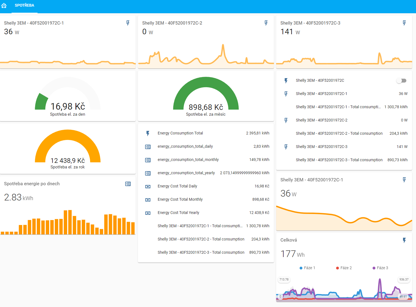Toggle Fáze 1 legend in Celková chart
This screenshot has width=416, height=307.
(x=307, y=268)
